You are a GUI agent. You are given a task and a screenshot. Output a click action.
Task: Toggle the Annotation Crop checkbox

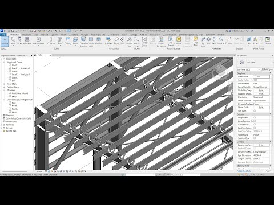[x=255, y=124]
